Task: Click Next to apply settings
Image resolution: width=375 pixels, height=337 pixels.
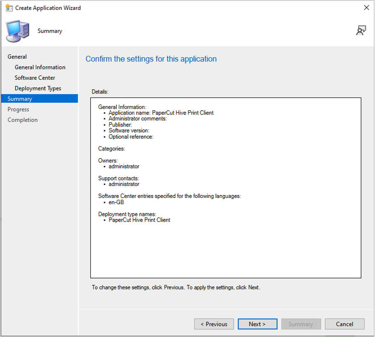Action: tap(257, 324)
